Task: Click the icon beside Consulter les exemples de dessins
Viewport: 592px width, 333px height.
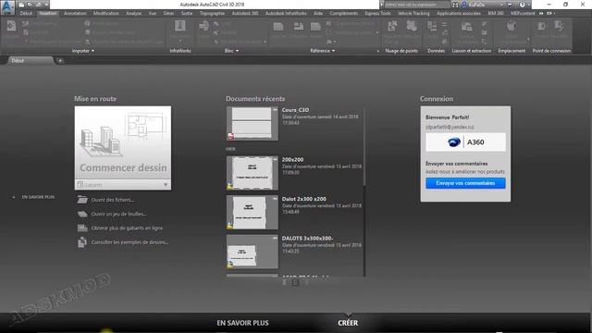Action: point(82,242)
